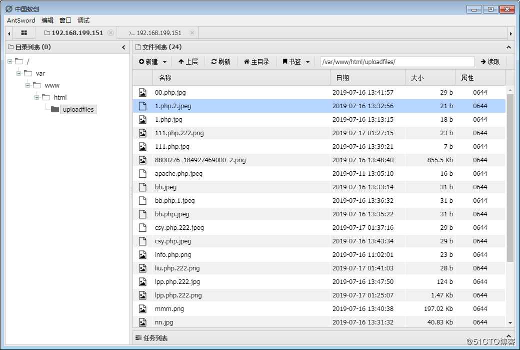The image size is (520, 350).
Task: Expand the task list panel chevron
Action: point(508,336)
